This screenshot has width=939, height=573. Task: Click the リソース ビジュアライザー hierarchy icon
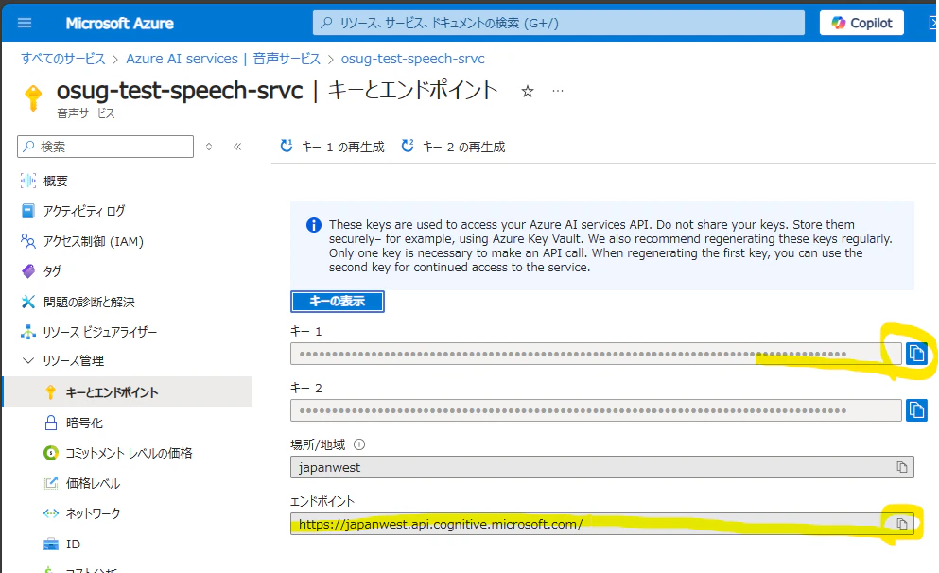[x=28, y=332]
